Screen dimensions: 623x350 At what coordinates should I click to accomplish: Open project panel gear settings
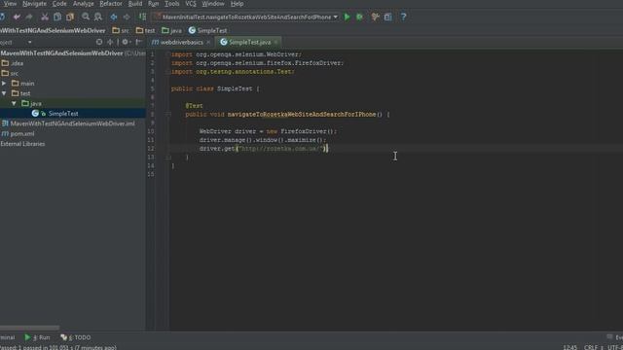pos(126,42)
